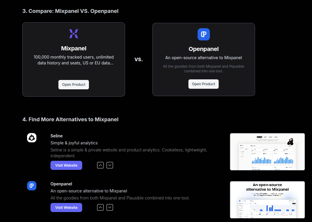Visit Website for Seline

(x=66, y=165)
